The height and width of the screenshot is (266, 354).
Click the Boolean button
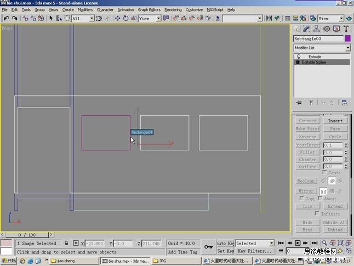click(x=306, y=181)
